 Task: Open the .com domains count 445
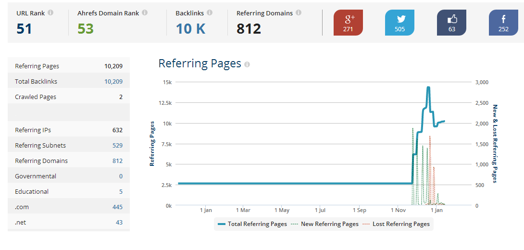(118, 207)
